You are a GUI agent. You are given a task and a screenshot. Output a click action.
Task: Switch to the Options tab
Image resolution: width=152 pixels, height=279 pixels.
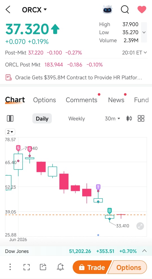point(44,100)
